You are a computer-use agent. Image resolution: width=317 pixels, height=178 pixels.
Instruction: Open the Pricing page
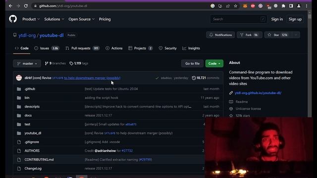[x=105, y=19]
